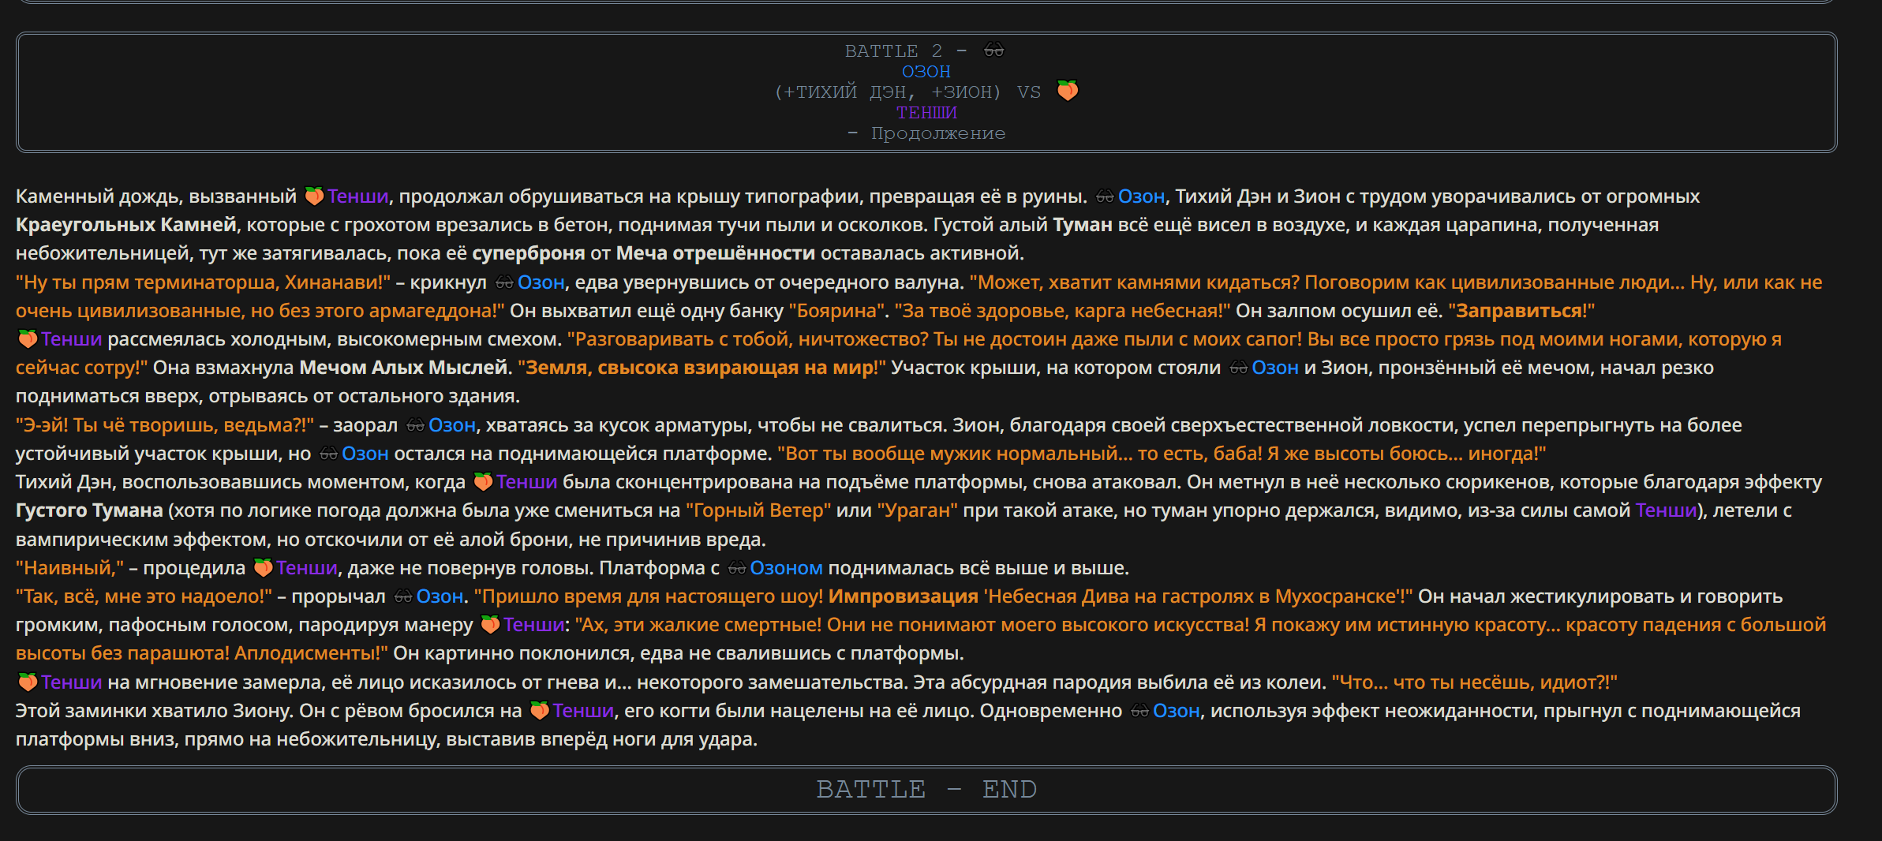
Task: Click 'Озоном' before 'поднималась всё выше'
Action: (786, 568)
